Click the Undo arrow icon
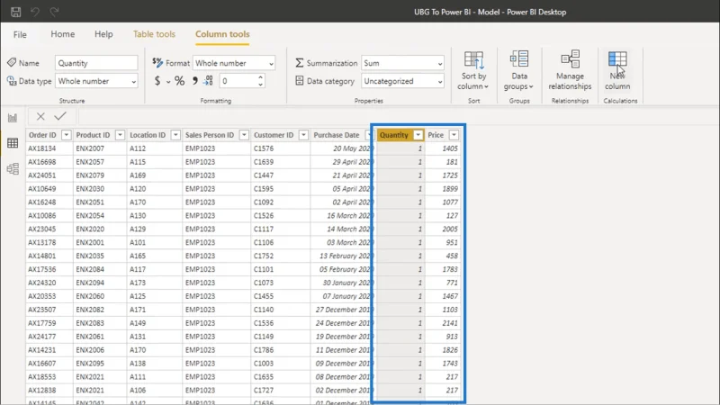 (x=35, y=12)
